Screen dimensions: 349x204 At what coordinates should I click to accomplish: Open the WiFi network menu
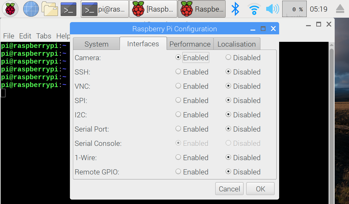point(254,9)
